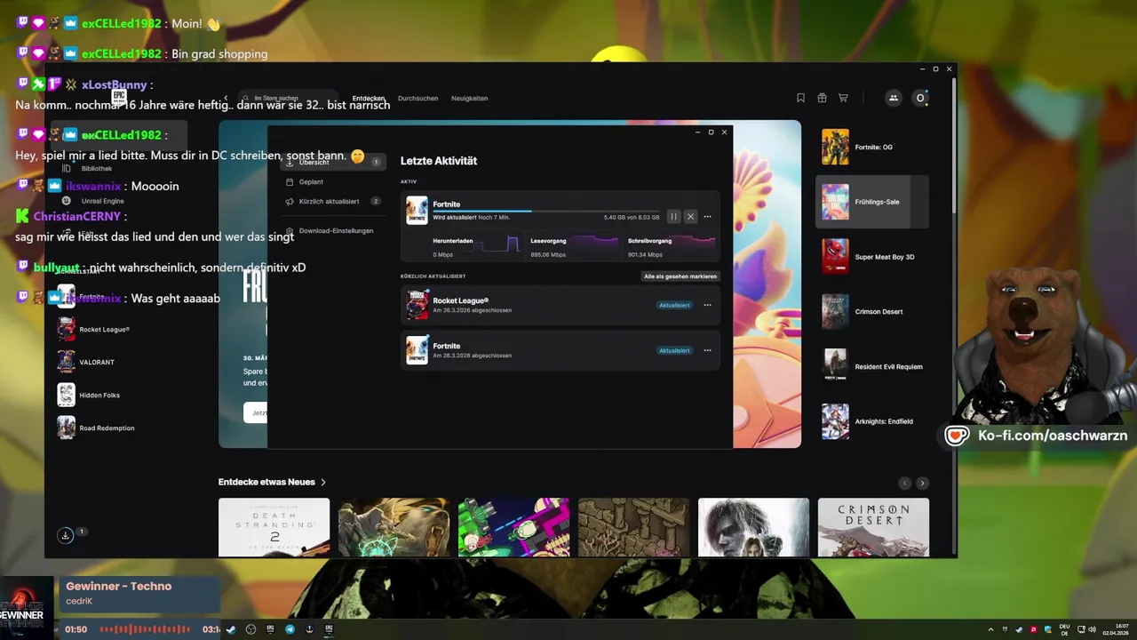The width and height of the screenshot is (1137, 640).
Task: Click 'Aktualisiert' badge on completed Fortnite entry
Action: coord(674,350)
